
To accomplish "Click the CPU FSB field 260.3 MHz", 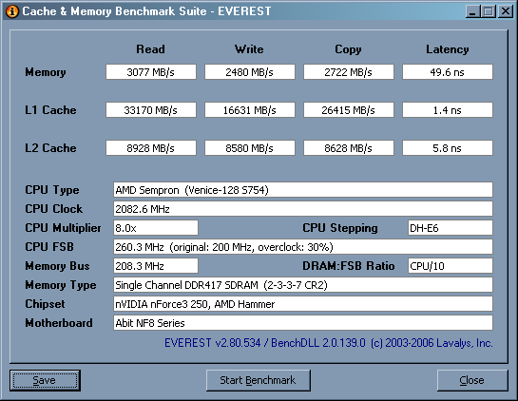I will pyautogui.click(x=303, y=247).
